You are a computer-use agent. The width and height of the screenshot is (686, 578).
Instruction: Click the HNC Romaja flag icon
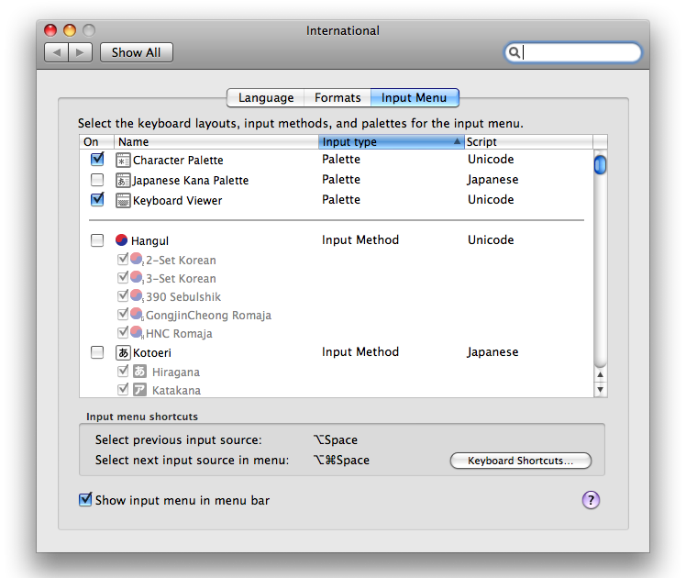[137, 332]
